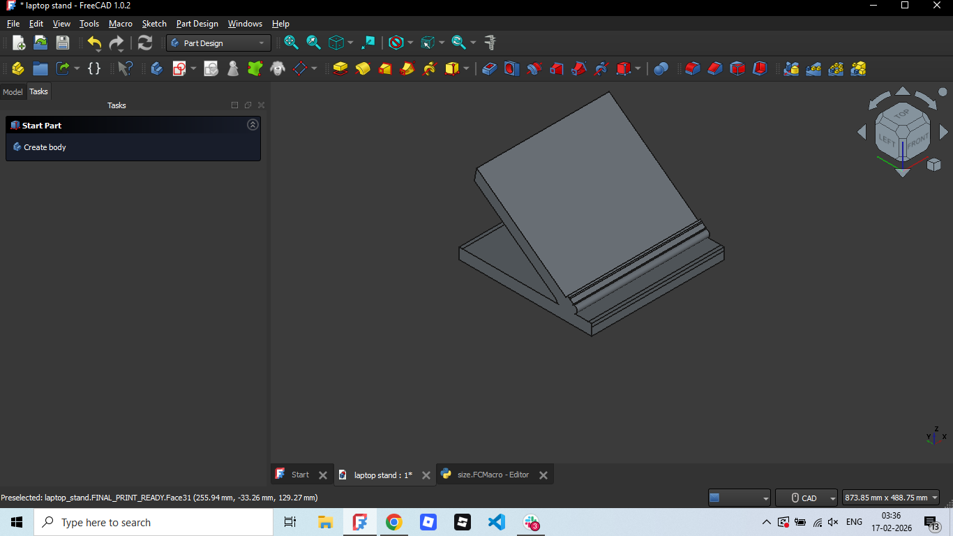The height and width of the screenshot is (536, 953).
Task: Expand the subtractive primitive dropdown arrow
Action: 638,68
